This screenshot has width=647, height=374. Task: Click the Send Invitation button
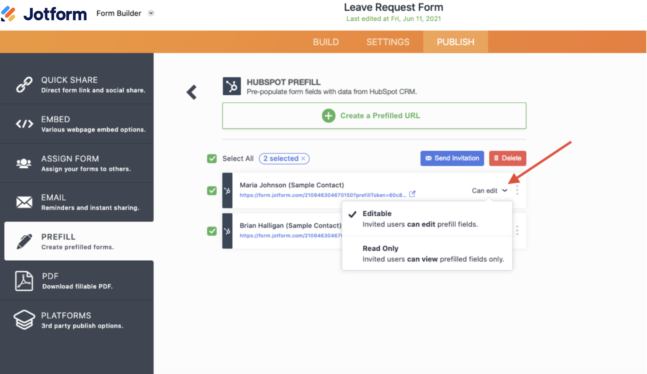coord(452,158)
